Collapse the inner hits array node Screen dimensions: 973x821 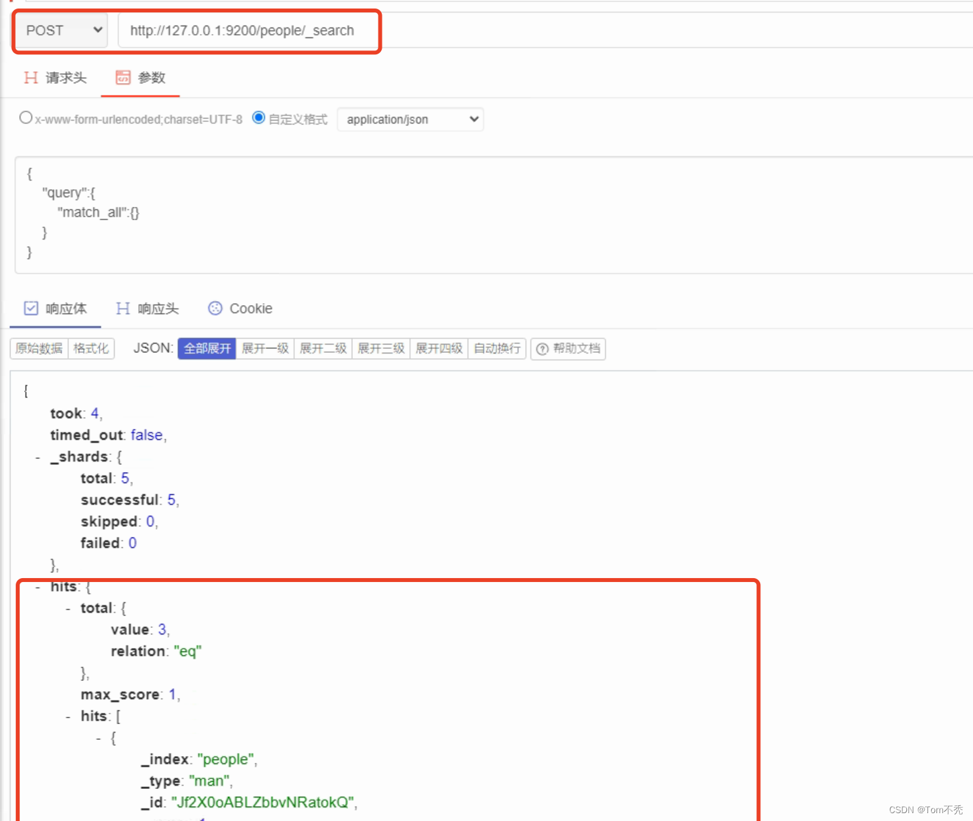(68, 716)
